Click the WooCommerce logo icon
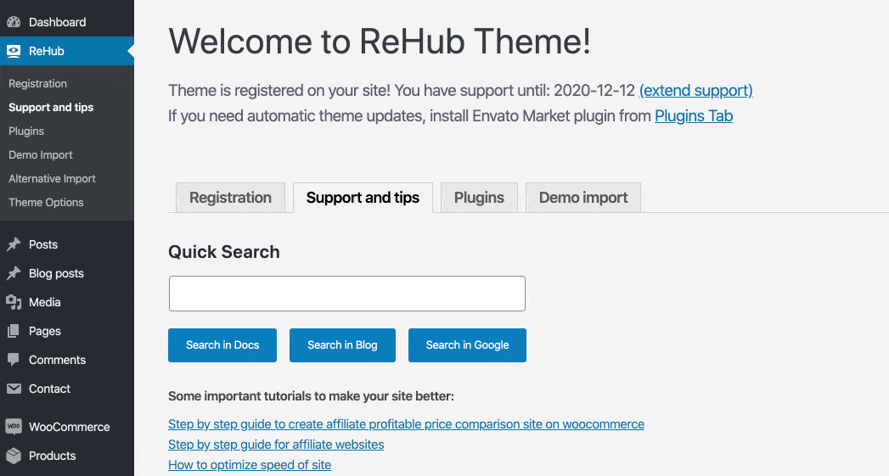Image resolution: width=889 pixels, height=476 pixels. pos(14,427)
